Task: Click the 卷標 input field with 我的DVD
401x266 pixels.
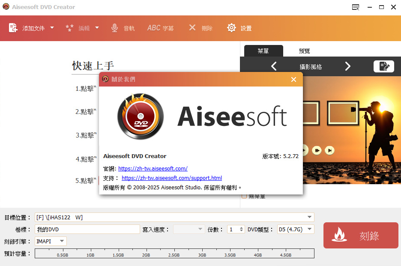Action: (87, 229)
